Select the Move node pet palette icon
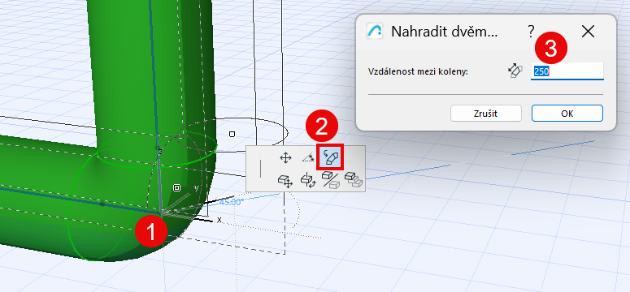This screenshot has width=630, height=292. pos(285,157)
